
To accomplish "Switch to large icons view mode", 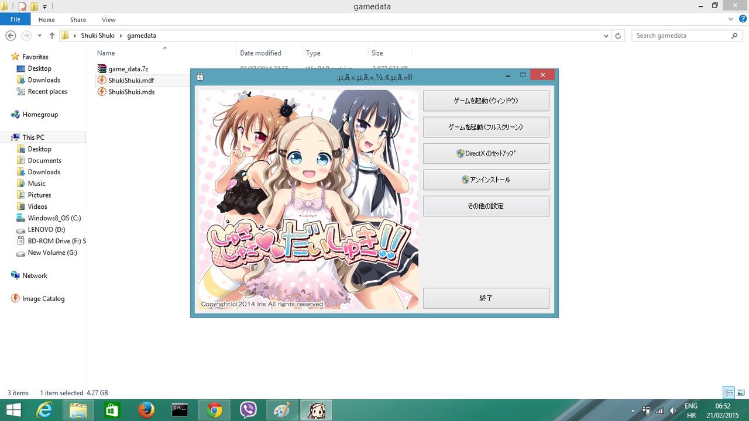I will [741, 393].
